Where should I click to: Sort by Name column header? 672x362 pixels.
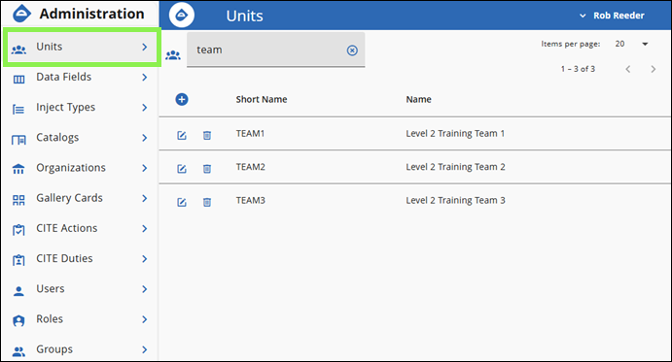click(419, 99)
